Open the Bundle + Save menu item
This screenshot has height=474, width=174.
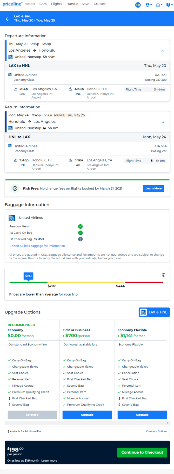pos(78,4)
